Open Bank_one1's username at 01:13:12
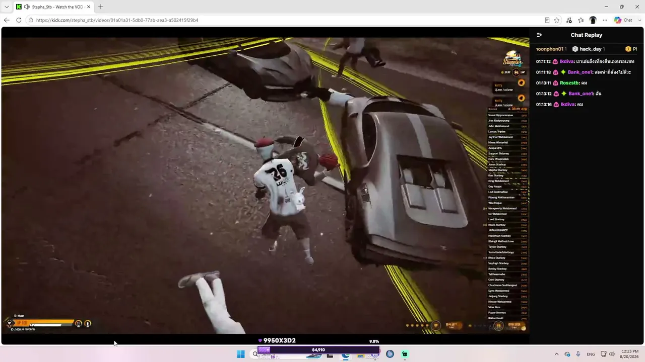 tap(581, 94)
